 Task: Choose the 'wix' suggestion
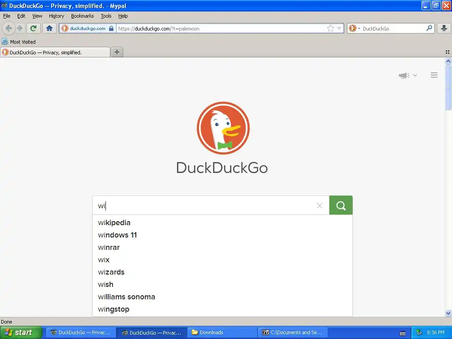(x=222, y=260)
